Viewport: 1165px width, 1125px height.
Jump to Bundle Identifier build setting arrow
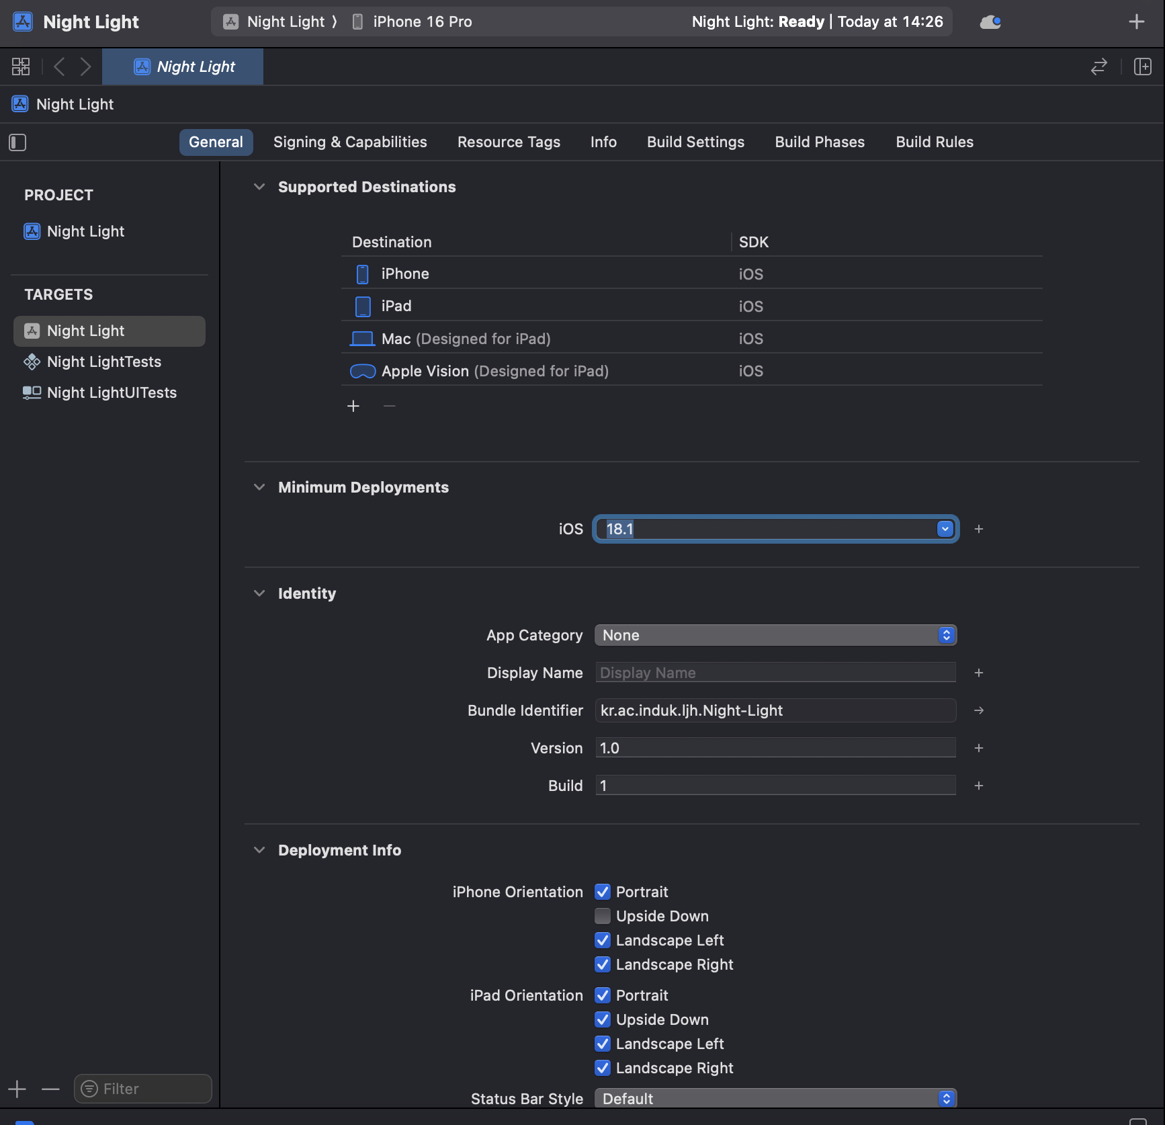979,710
